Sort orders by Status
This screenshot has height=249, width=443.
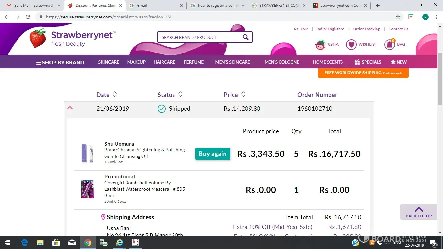coord(170,95)
